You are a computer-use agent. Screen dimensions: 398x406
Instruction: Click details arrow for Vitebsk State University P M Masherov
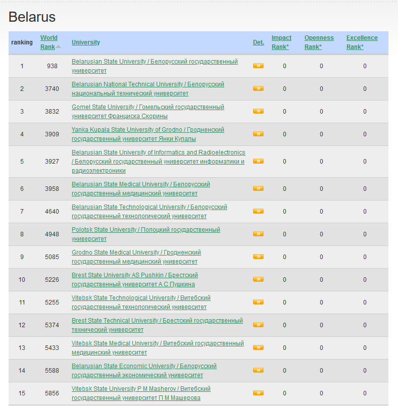258,393
